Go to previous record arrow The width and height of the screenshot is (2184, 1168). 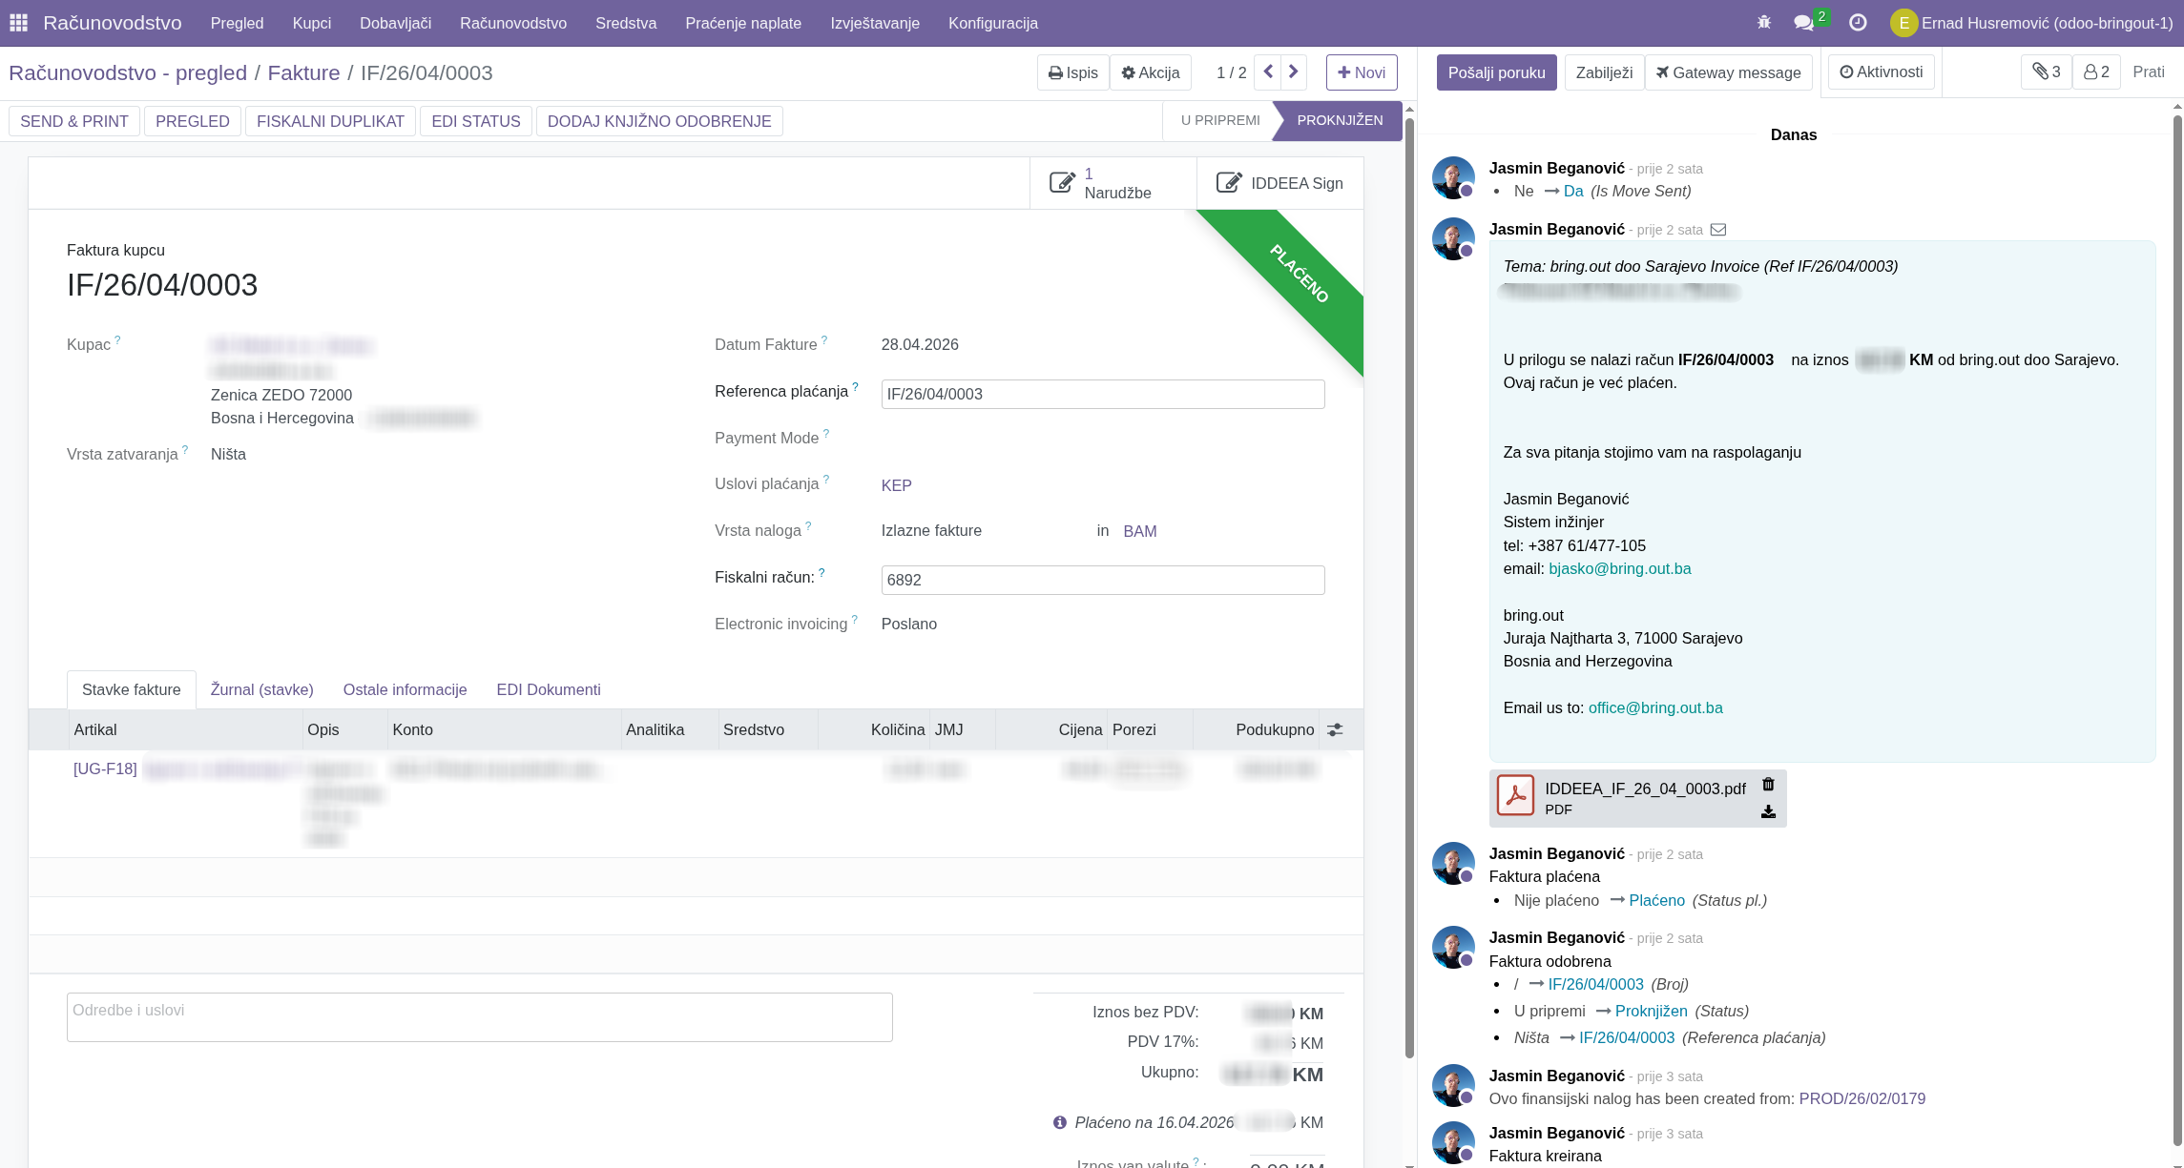(x=1268, y=72)
